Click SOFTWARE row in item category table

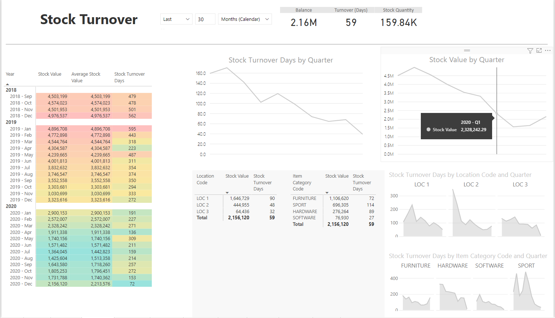334,218
